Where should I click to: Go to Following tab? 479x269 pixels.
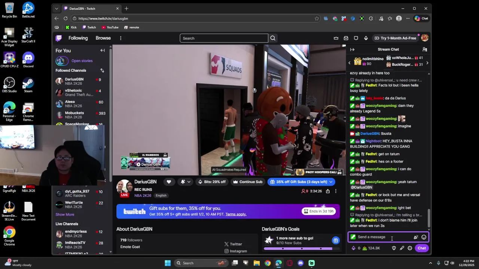pos(78,38)
